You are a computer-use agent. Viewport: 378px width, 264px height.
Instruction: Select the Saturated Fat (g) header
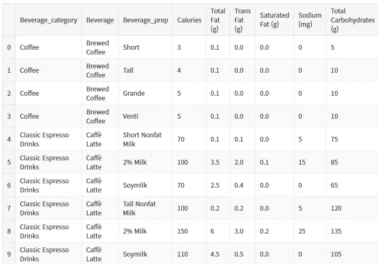click(x=274, y=20)
